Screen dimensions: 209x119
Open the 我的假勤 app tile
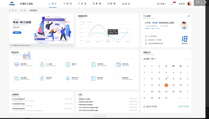click(x=23, y=78)
